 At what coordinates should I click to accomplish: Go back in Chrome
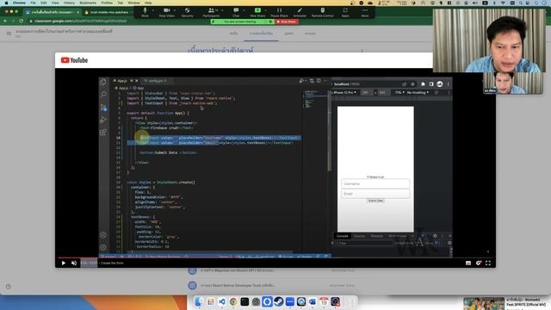5,21
